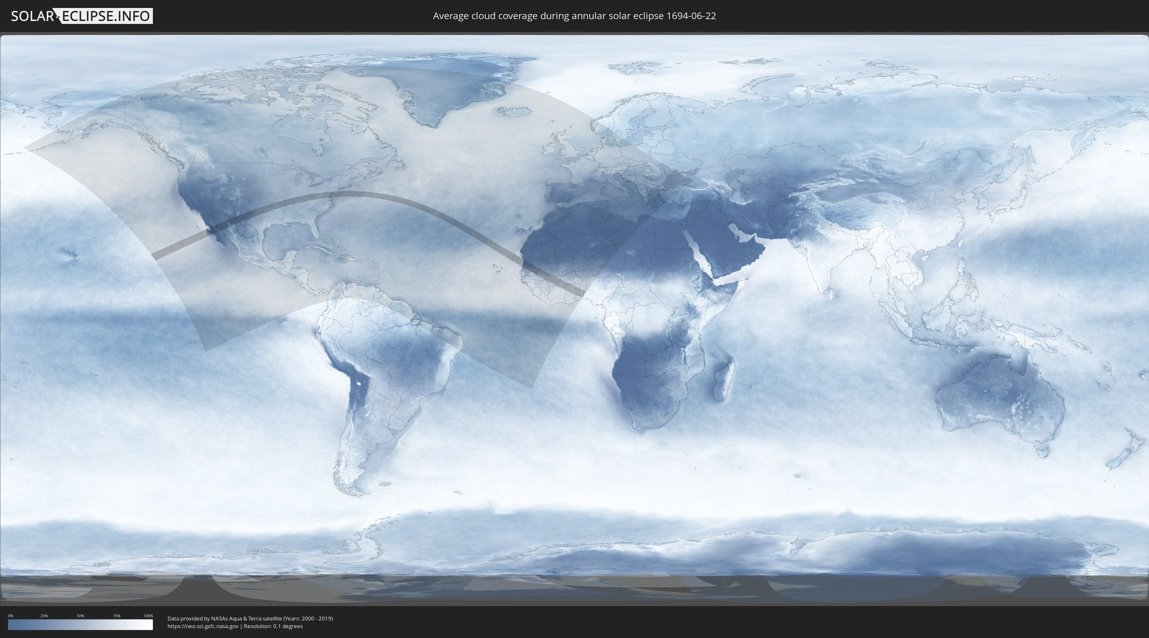This screenshot has height=638, width=1149.
Task: Click the neo.sci.gsfc.nasa.gov URL text
Action: tap(203, 626)
